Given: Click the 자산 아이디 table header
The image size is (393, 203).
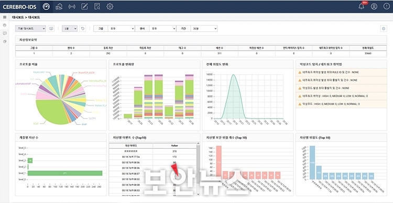Looking at the screenshot, I should 130,146.
